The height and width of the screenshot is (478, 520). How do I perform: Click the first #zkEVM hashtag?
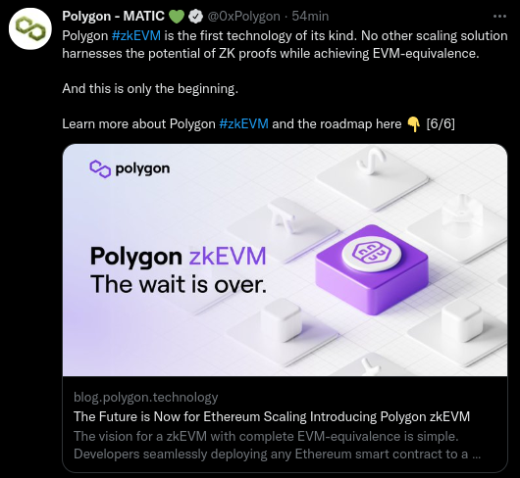(136, 35)
